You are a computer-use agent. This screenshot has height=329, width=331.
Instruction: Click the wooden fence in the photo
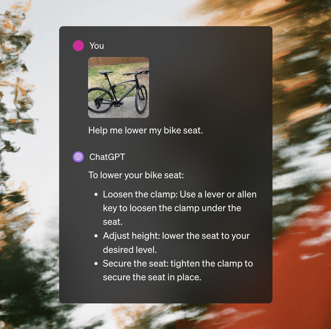119,61
